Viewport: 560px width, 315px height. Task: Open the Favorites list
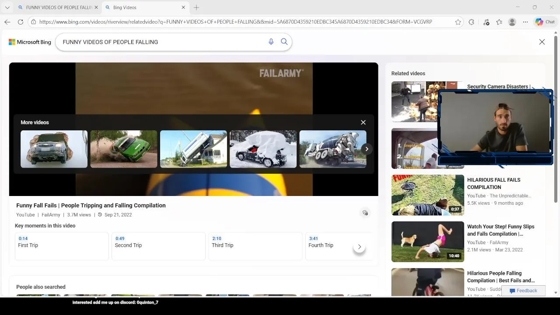499,22
